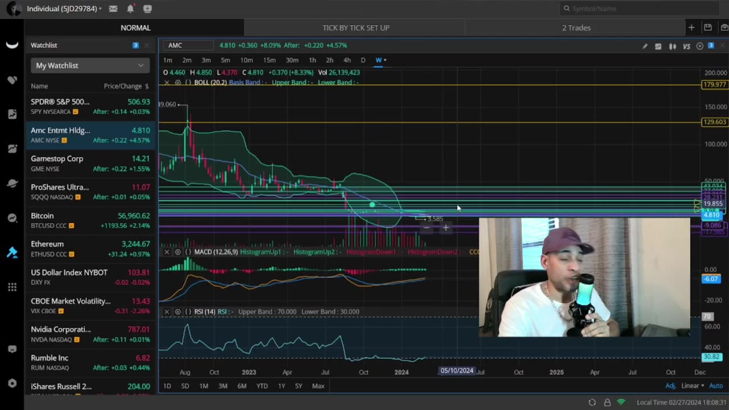This screenshot has width=729, height=410.
Task: Select SPDR S&P 500 in the watchlist
Action: tap(90, 106)
